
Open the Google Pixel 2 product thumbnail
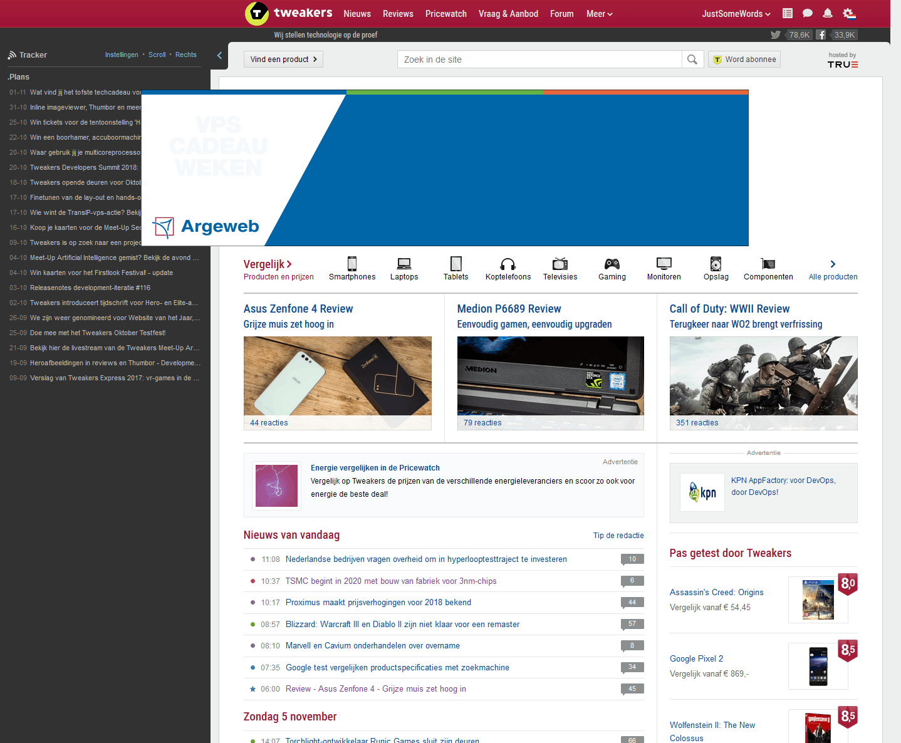pos(818,667)
